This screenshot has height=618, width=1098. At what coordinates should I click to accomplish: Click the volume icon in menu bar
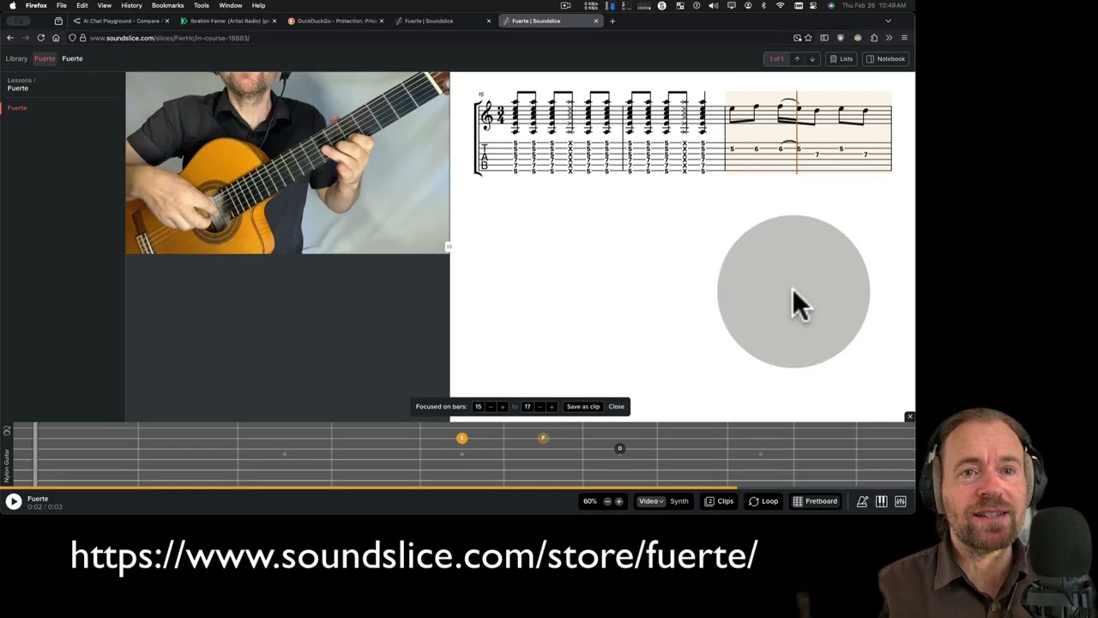(x=713, y=5)
